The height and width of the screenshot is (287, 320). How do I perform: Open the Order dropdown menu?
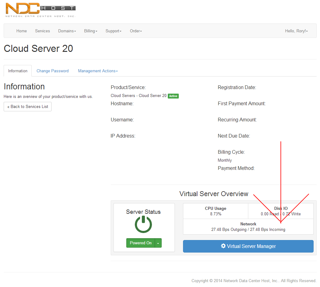point(136,31)
